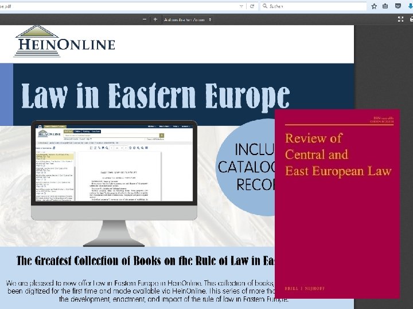Click in the Suchen search field

[x=313, y=6]
